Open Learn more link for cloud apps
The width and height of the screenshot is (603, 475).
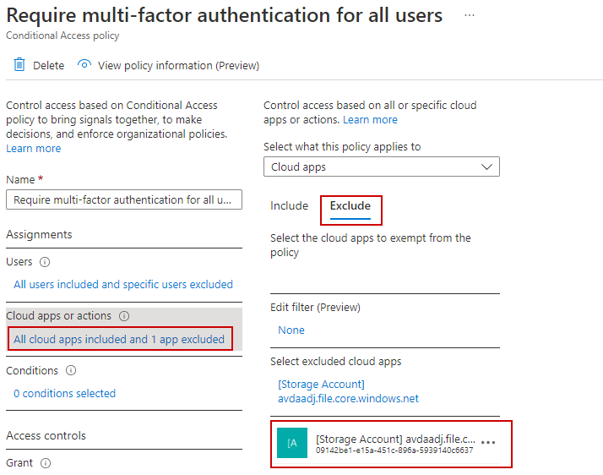(x=370, y=120)
